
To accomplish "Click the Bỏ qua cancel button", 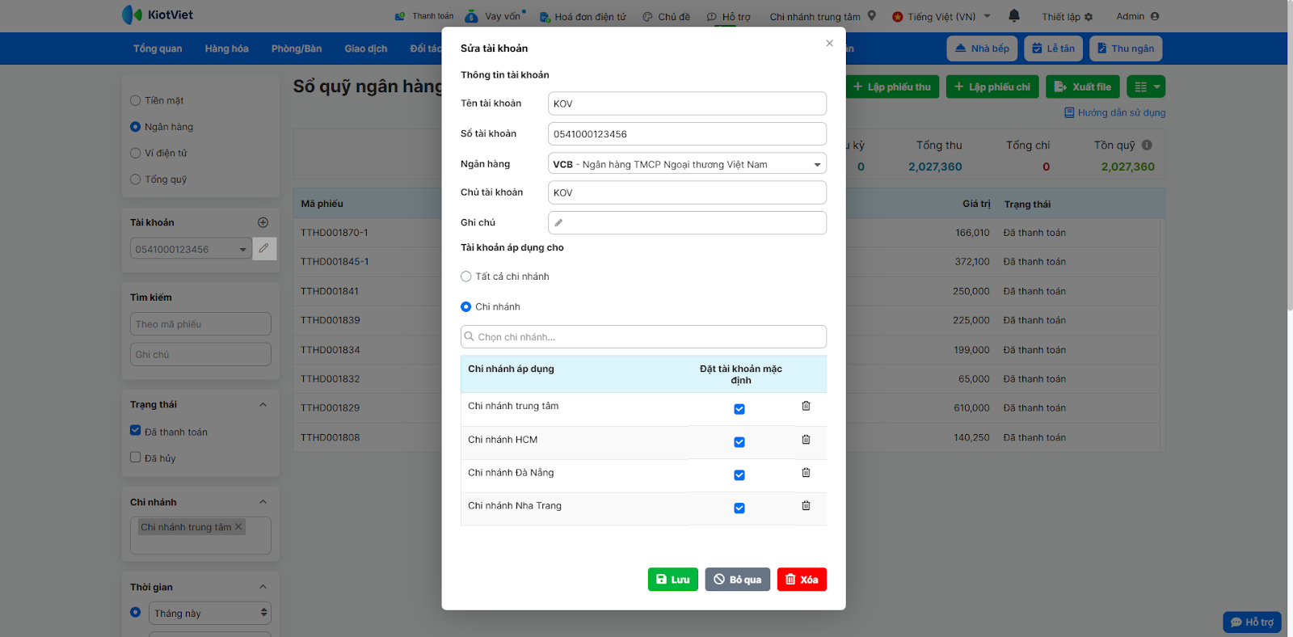I will (x=738, y=580).
